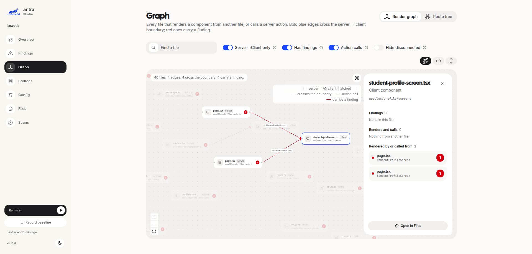Fit graph to view icon
Viewport: 532px width, 254px height.
(154, 231)
